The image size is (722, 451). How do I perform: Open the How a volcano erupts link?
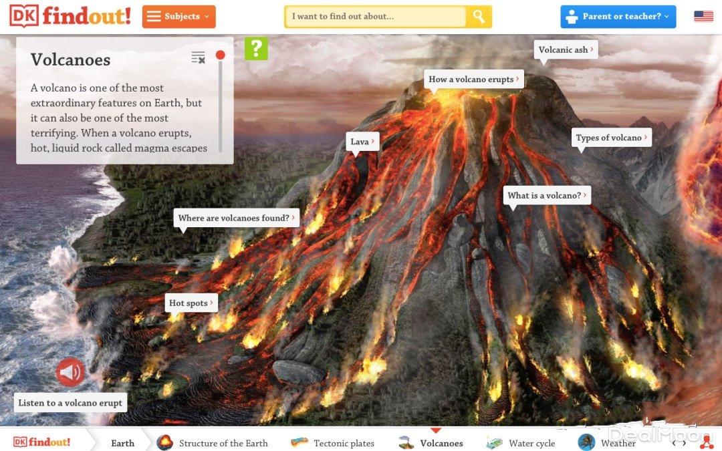click(x=474, y=79)
